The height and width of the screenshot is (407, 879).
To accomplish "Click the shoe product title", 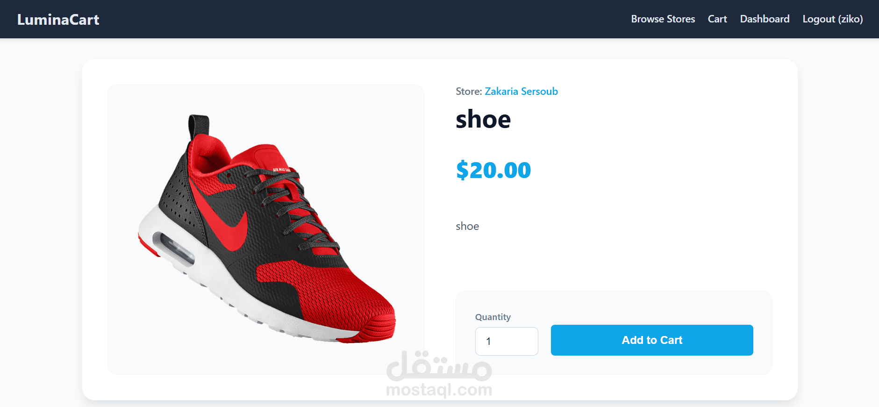I will (483, 119).
